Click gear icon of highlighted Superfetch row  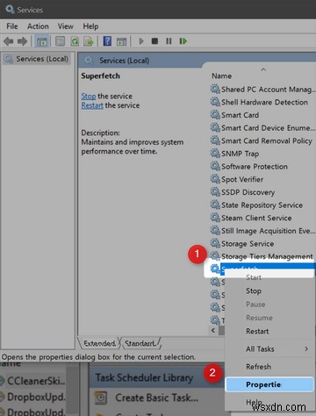[215, 269]
